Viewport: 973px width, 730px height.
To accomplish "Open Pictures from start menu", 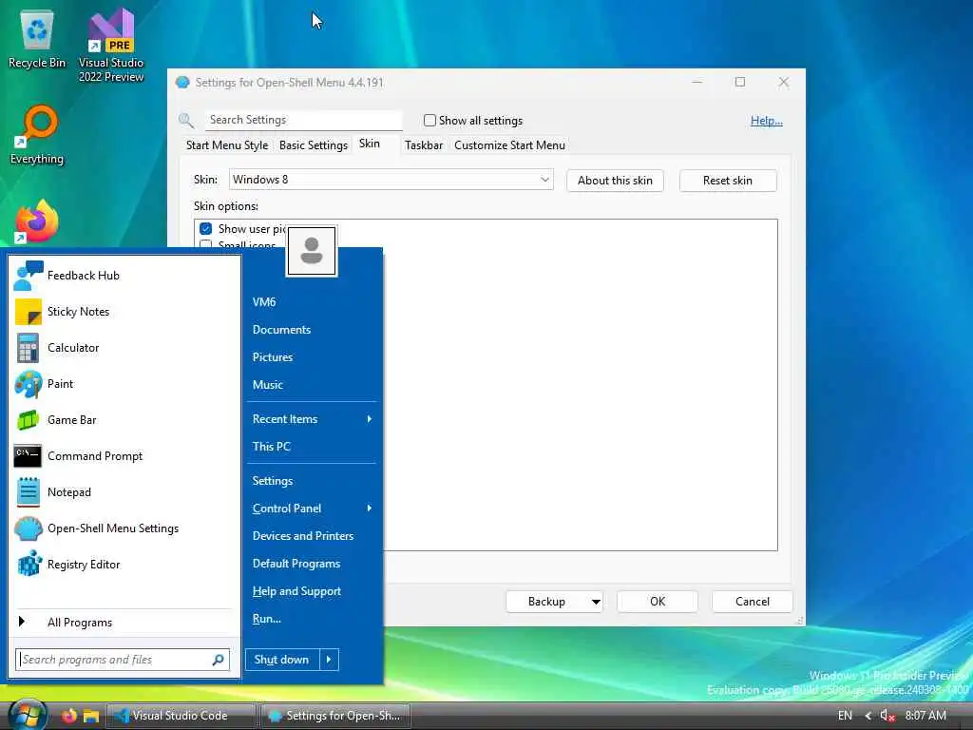I will click(x=312, y=357).
